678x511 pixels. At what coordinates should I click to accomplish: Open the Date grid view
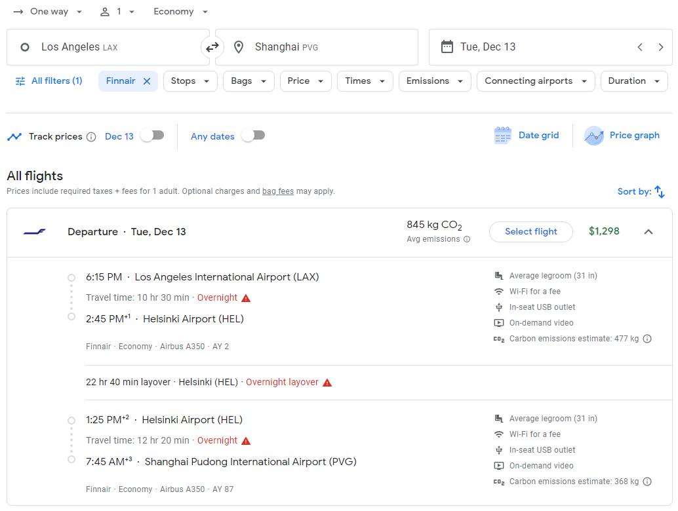[527, 136]
